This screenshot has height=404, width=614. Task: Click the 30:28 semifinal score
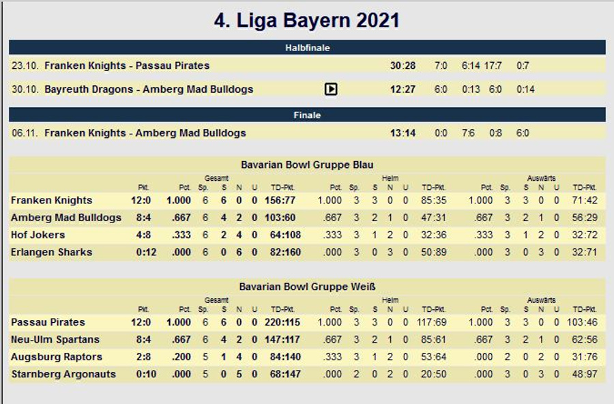click(403, 66)
